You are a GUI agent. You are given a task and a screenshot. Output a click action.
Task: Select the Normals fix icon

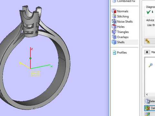pos(114,11)
